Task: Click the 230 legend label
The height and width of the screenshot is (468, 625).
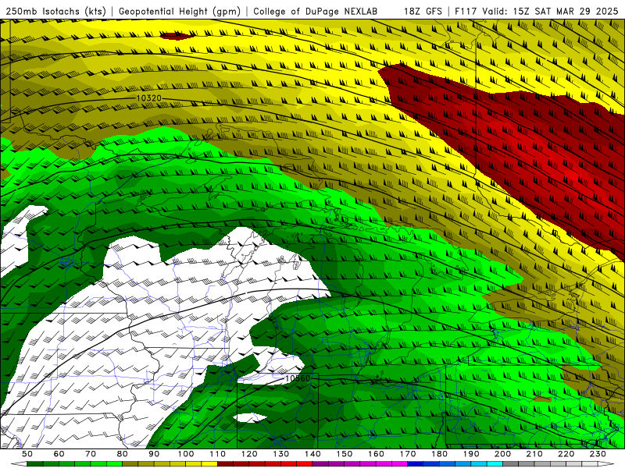Action: coord(598,454)
